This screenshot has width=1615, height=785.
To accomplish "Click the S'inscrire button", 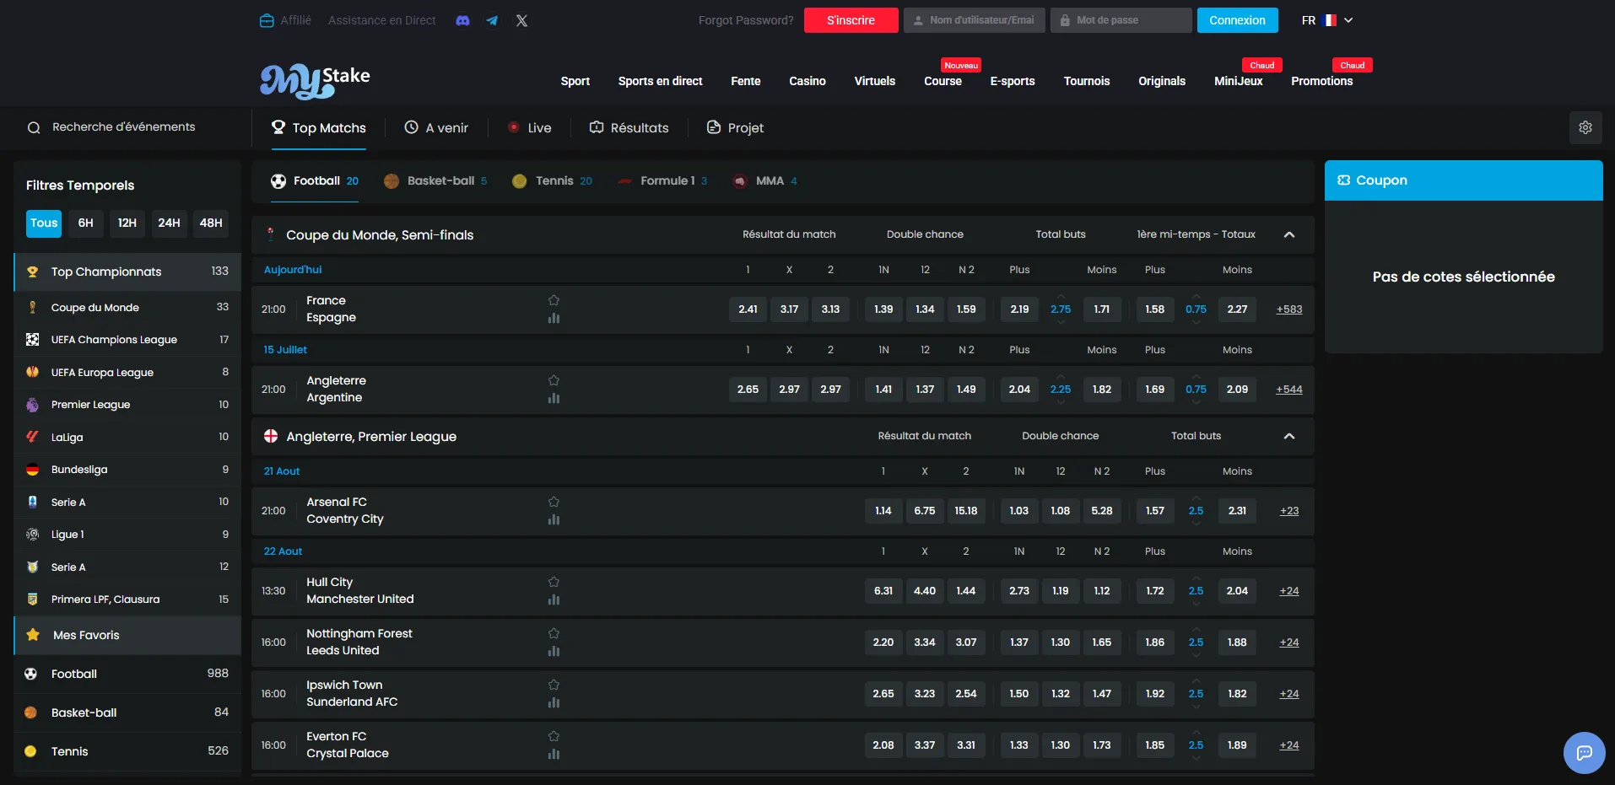I will (x=851, y=20).
